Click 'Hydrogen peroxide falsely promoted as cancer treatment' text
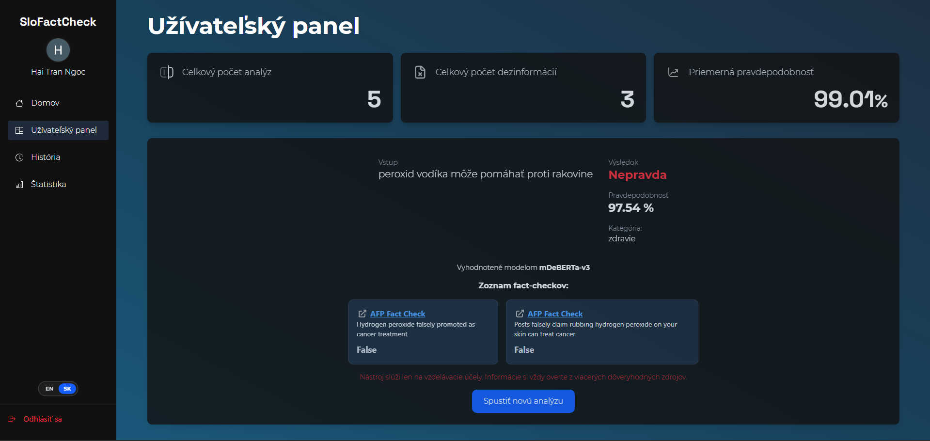The width and height of the screenshot is (930, 441). (416, 329)
